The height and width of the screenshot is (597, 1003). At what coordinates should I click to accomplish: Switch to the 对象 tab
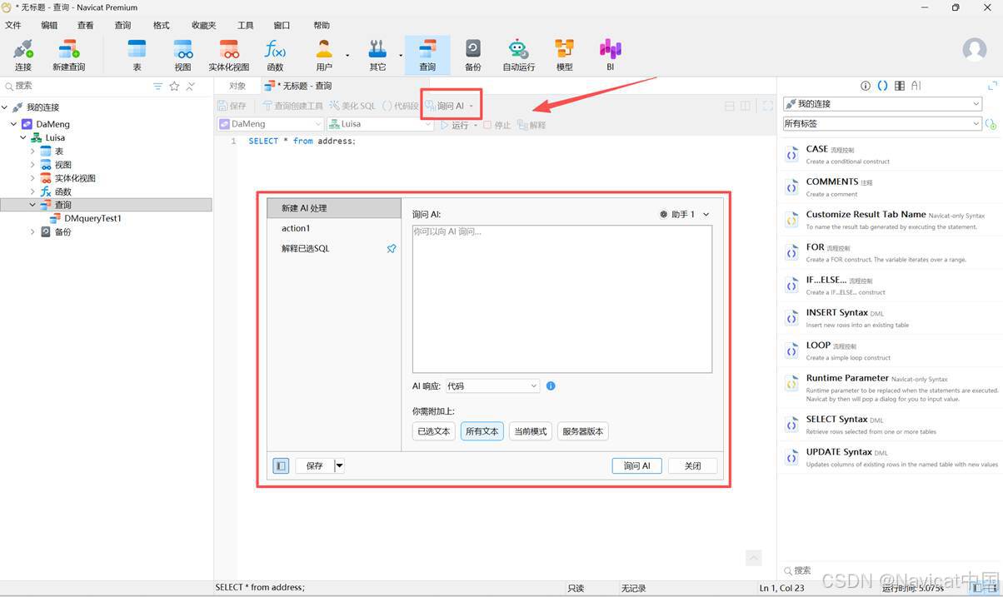(x=237, y=86)
